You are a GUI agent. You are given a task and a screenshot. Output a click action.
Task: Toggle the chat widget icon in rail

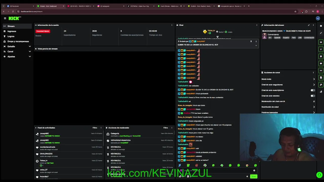point(321,63)
